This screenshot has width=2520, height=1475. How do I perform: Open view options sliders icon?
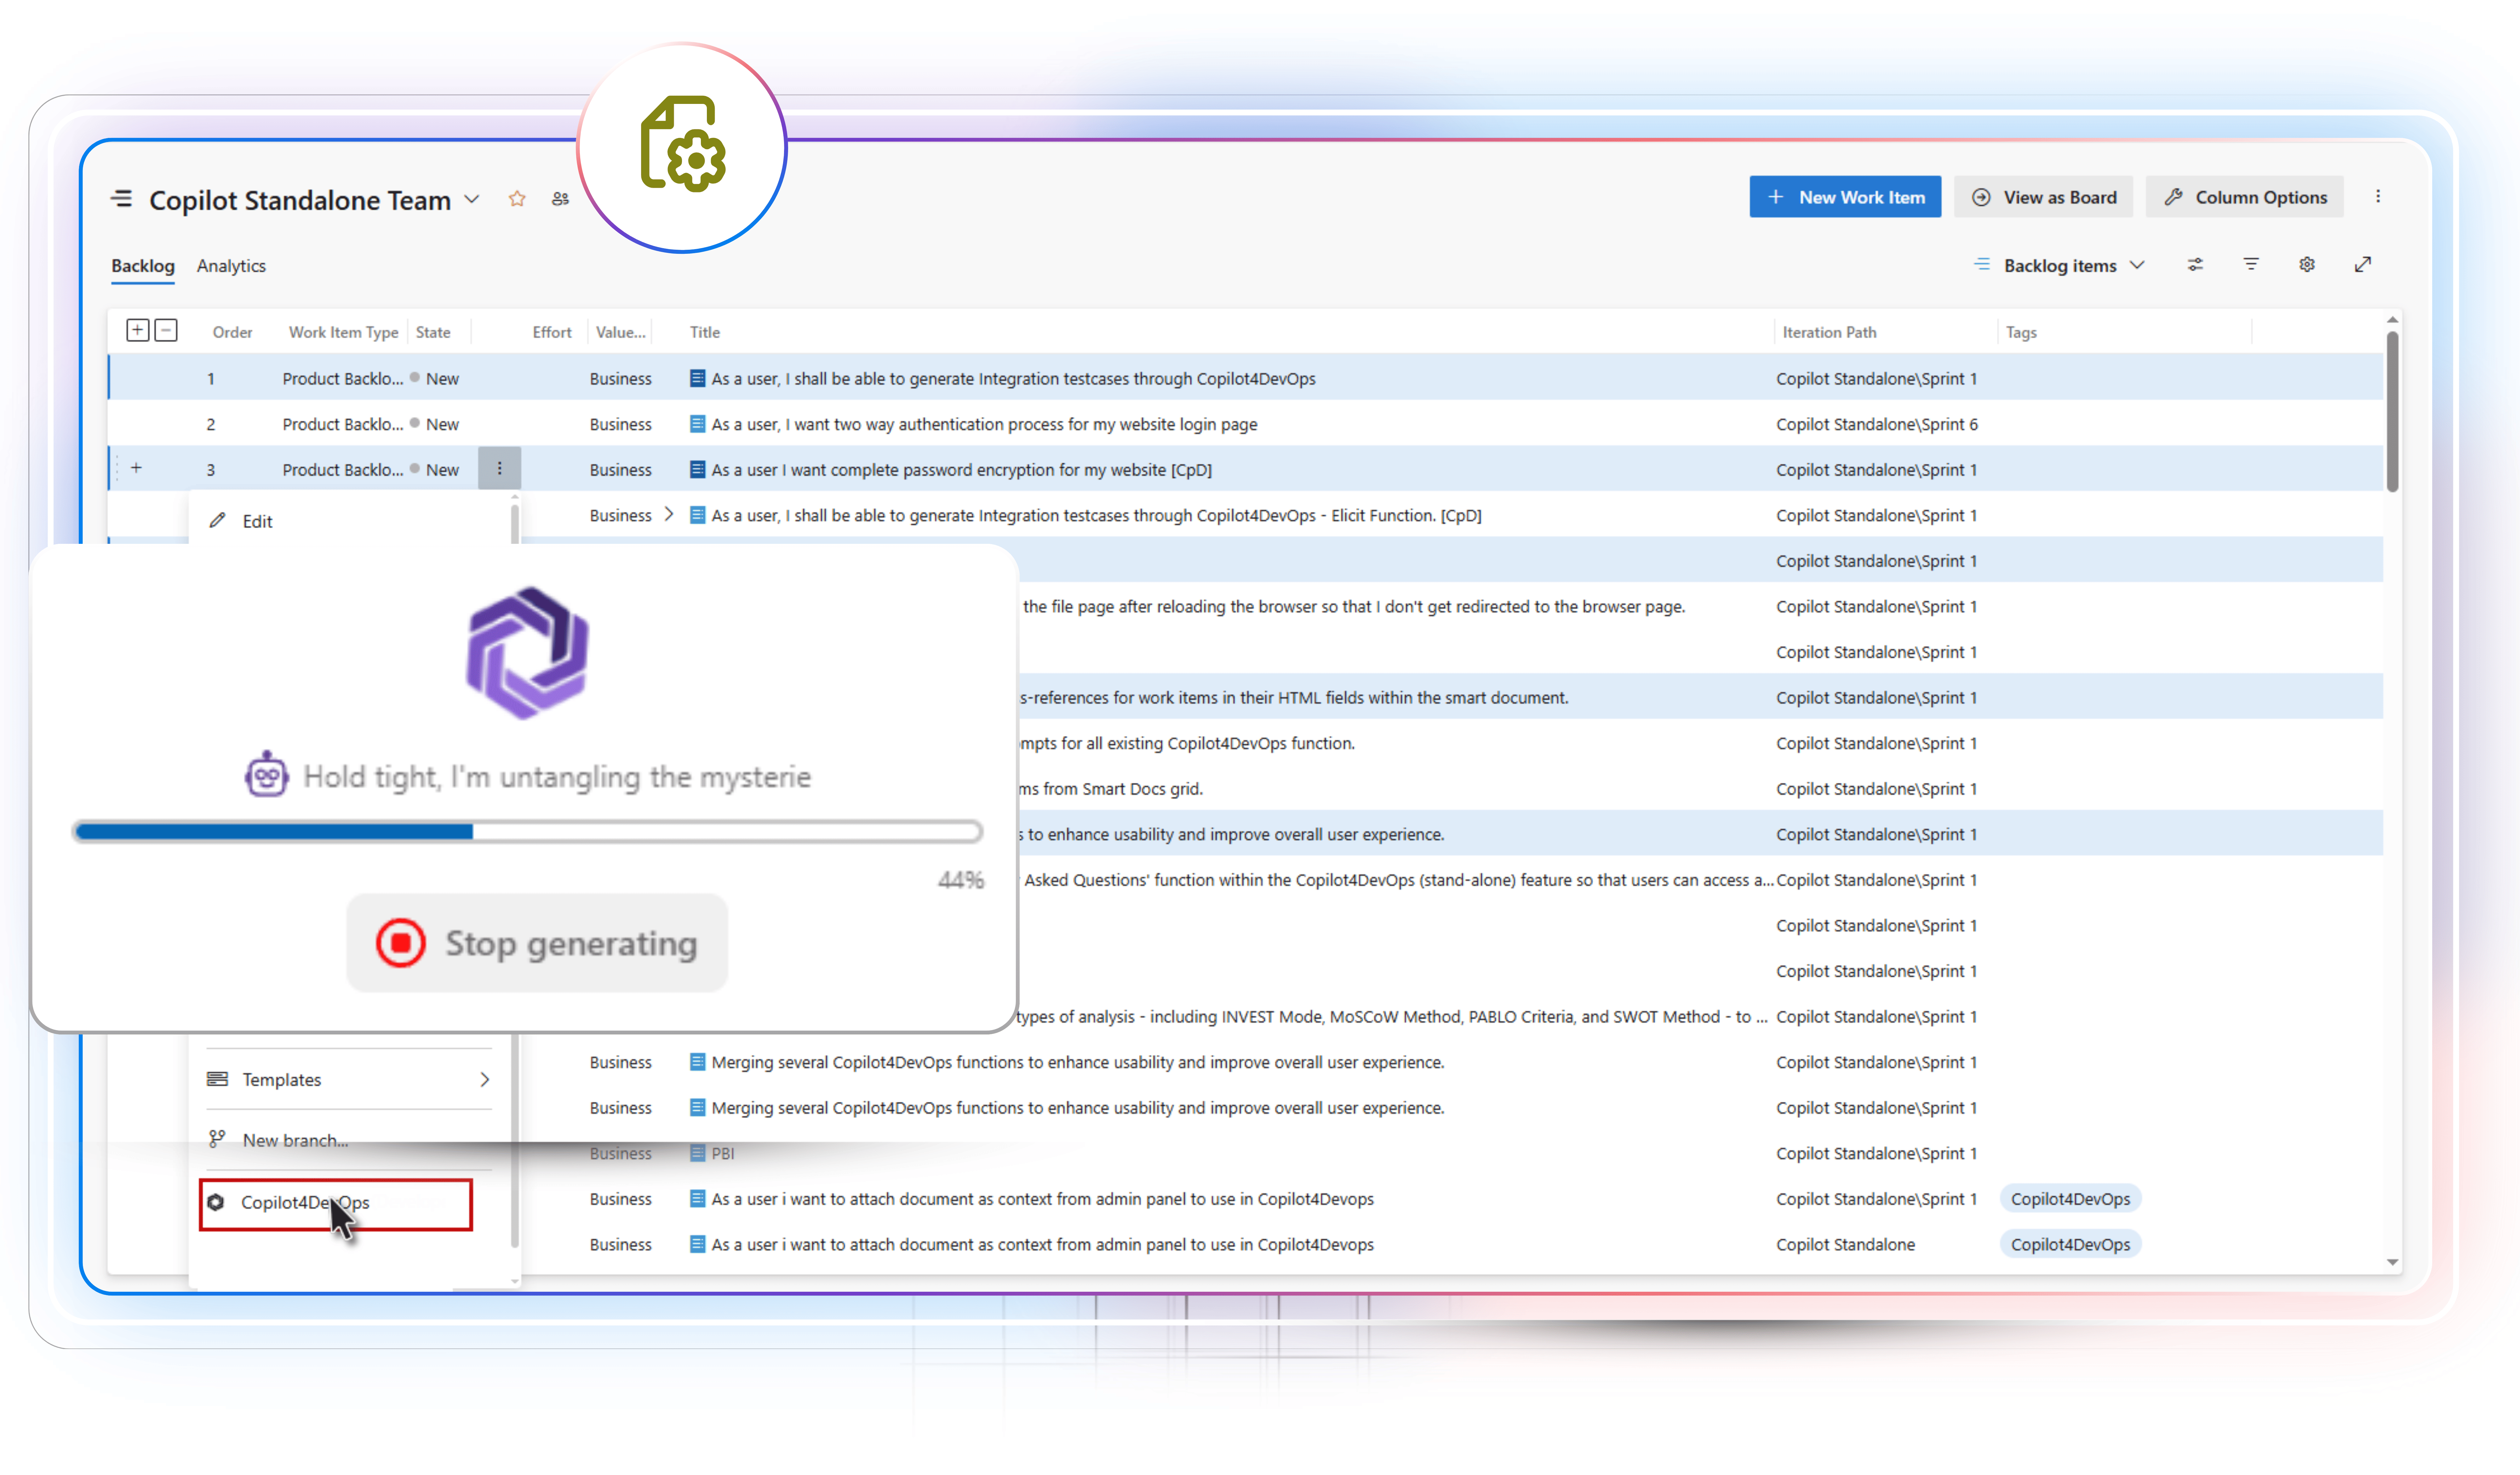tap(2195, 265)
